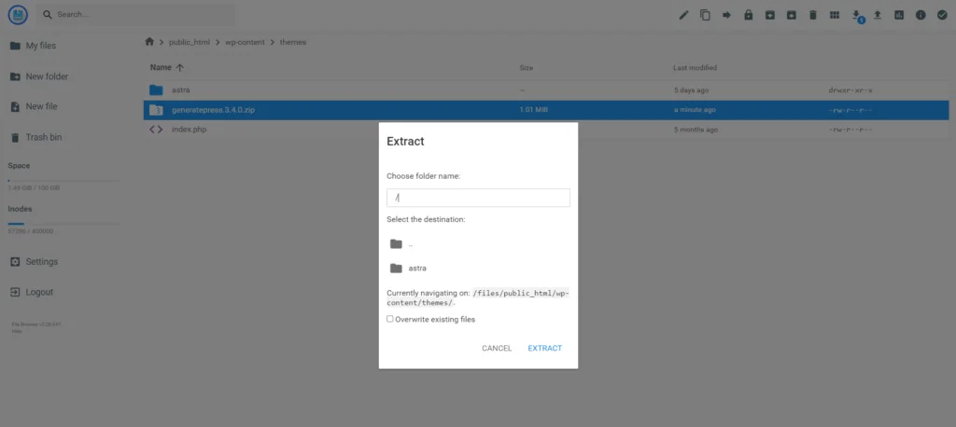Sort by the Last modified column header
Screen dimensions: 956x427
coord(695,68)
